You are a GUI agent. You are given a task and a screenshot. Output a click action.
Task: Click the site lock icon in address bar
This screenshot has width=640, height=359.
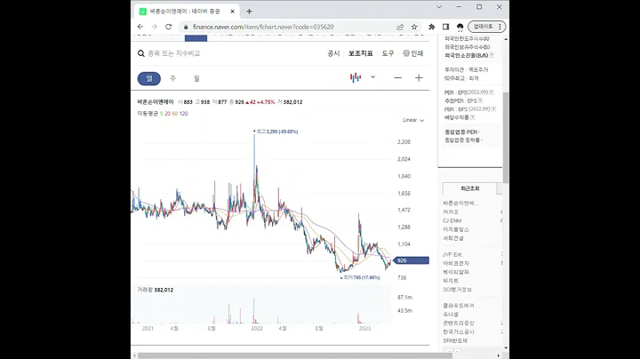pos(186,27)
